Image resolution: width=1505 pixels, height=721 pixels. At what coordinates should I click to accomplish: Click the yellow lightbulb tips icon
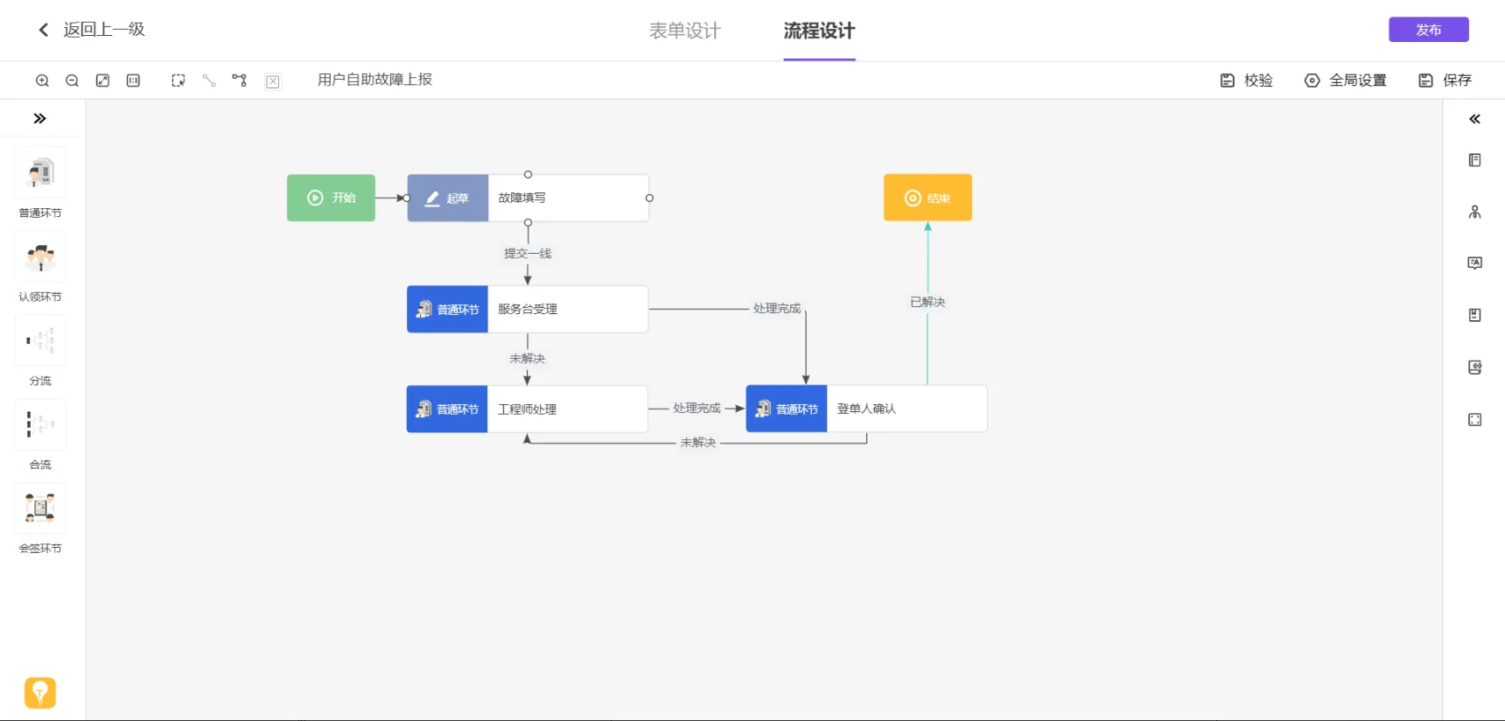(x=40, y=693)
